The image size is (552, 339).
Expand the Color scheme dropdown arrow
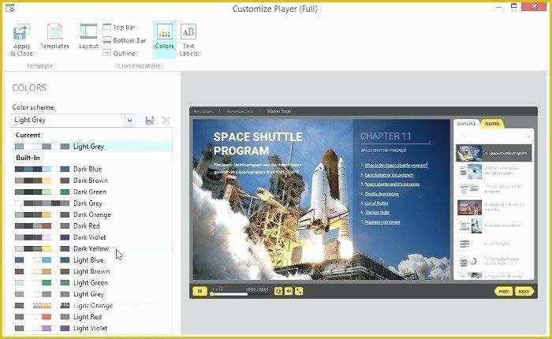coord(130,121)
